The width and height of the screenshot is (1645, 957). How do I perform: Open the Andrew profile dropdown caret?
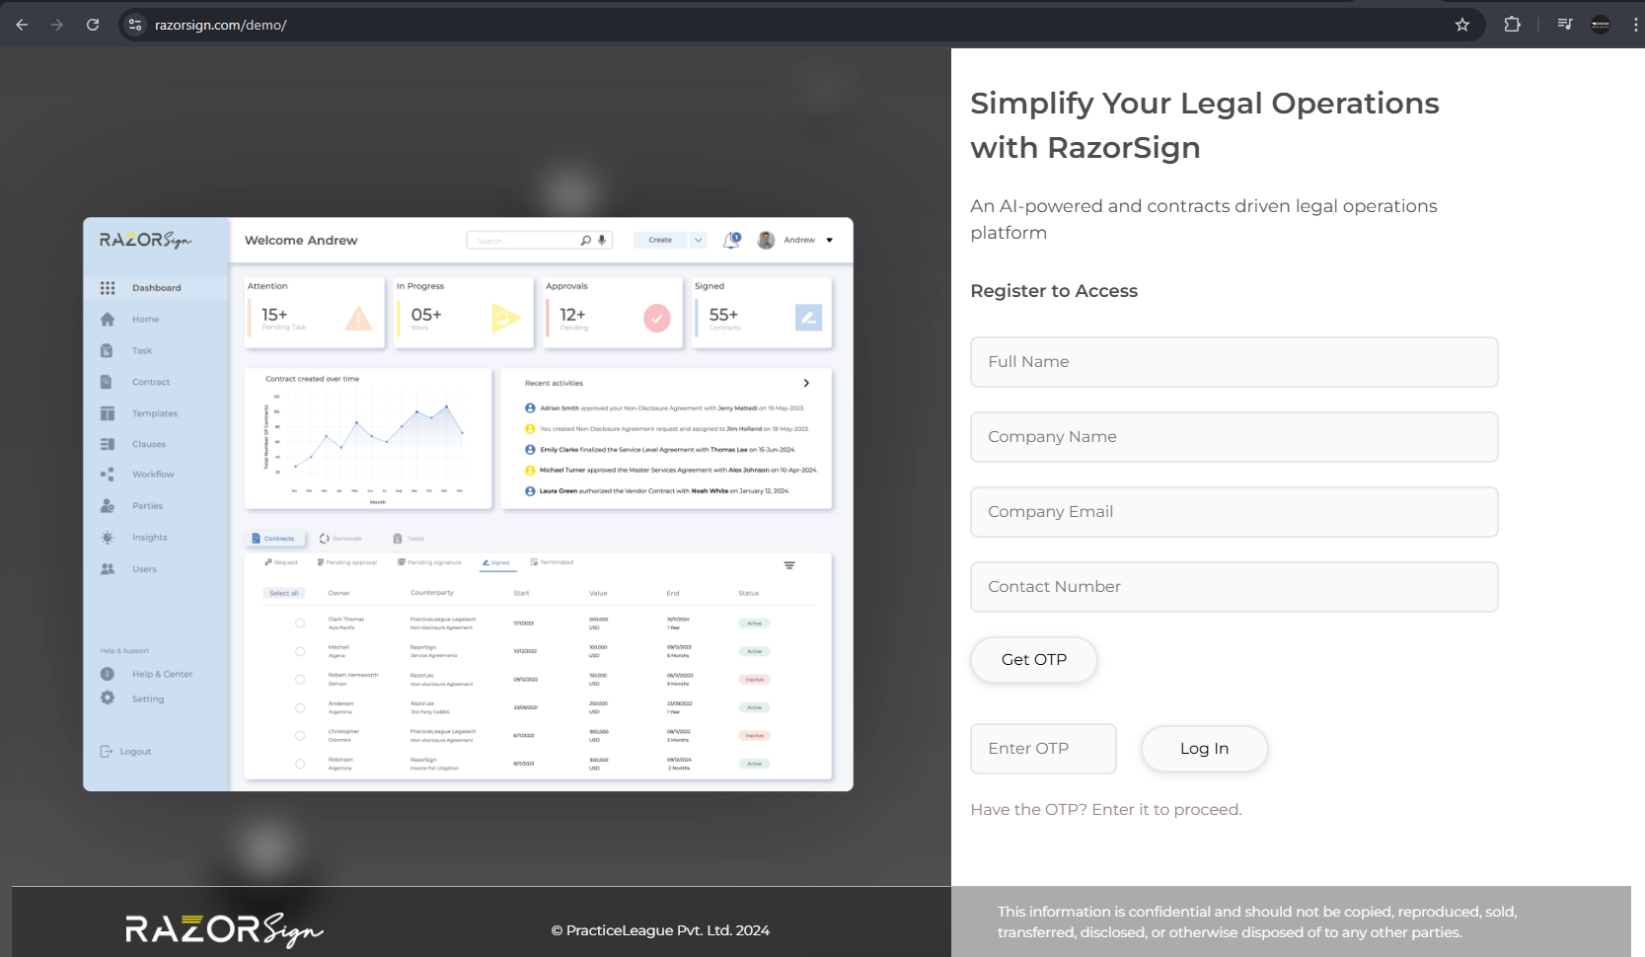tap(829, 240)
